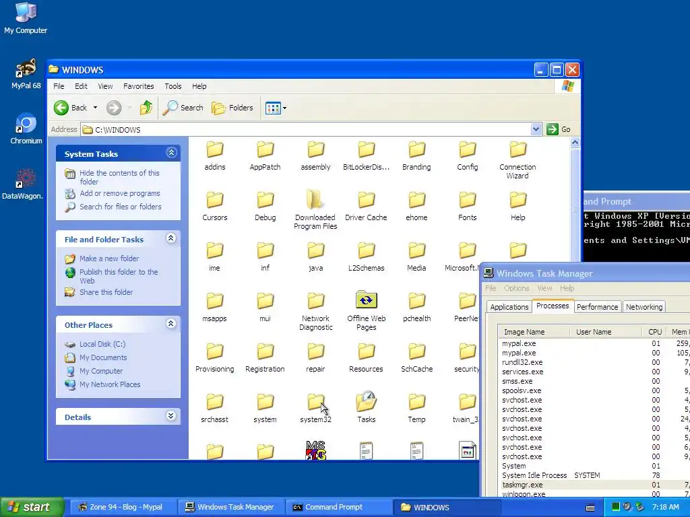
Task: Switch to Task Manager Networking tab
Action: (644, 307)
